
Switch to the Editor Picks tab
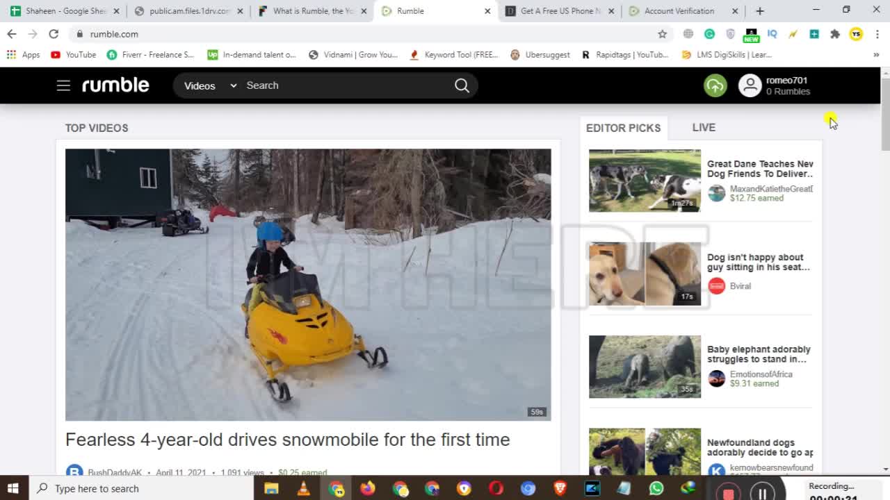pyautogui.click(x=623, y=128)
